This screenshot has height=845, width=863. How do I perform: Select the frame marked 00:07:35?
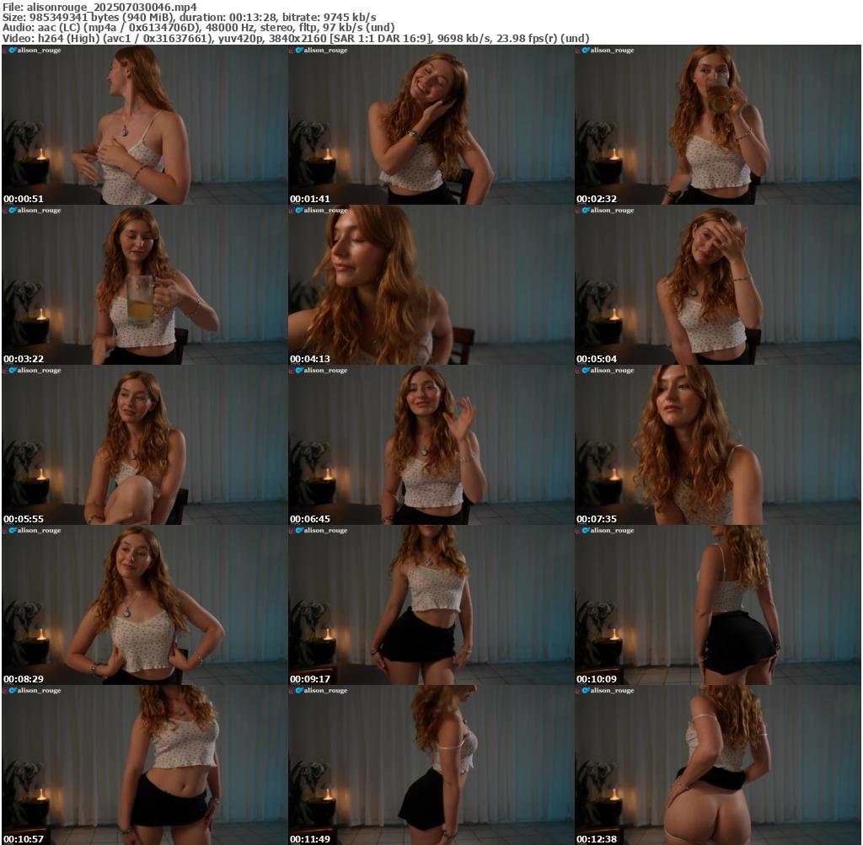coord(717,445)
